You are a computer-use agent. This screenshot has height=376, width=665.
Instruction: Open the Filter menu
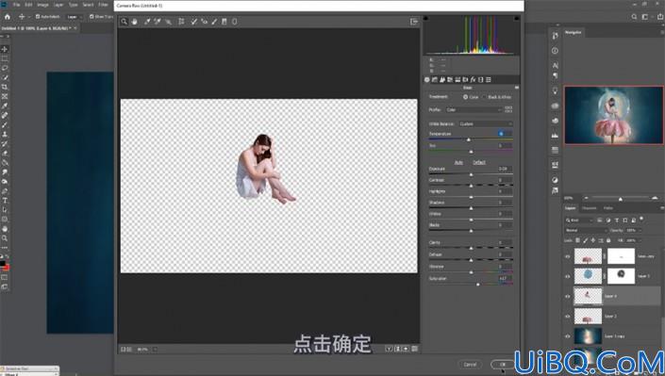pos(103,5)
